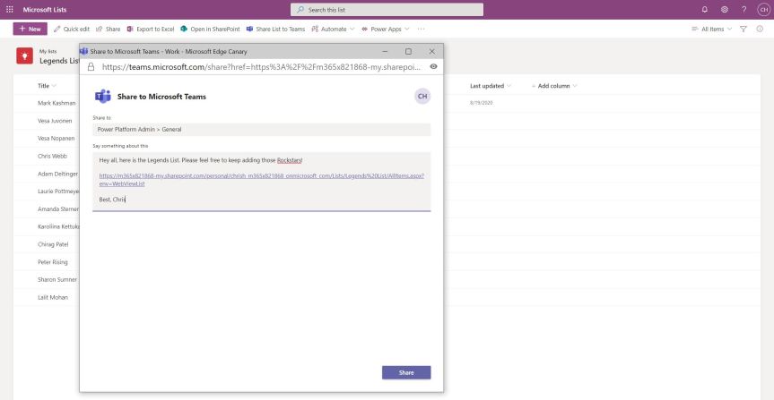This screenshot has height=400, width=774.
Task: Open the All Items view dropdown
Action: click(x=712, y=29)
